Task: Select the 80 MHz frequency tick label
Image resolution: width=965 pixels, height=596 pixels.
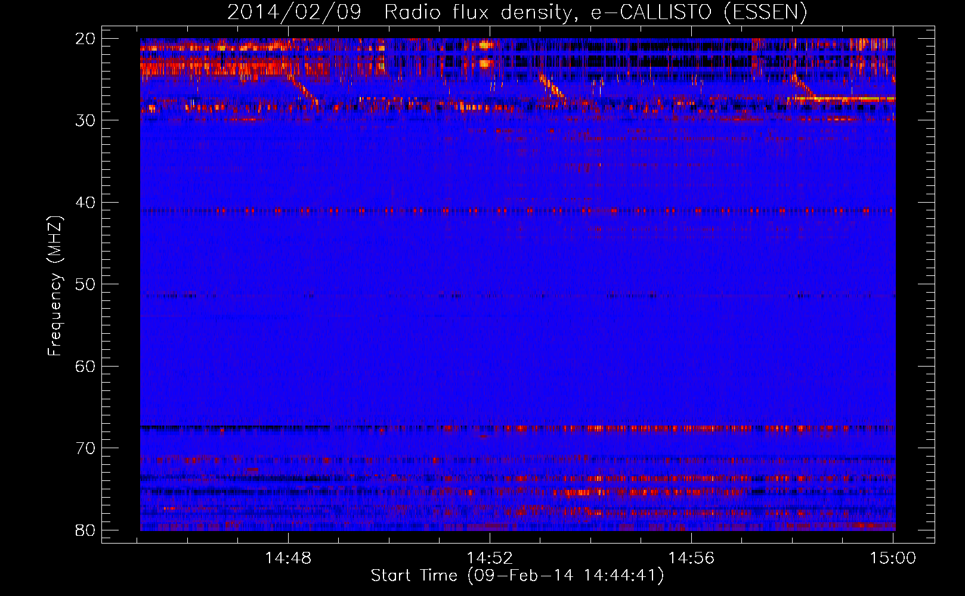Action: [x=85, y=530]
